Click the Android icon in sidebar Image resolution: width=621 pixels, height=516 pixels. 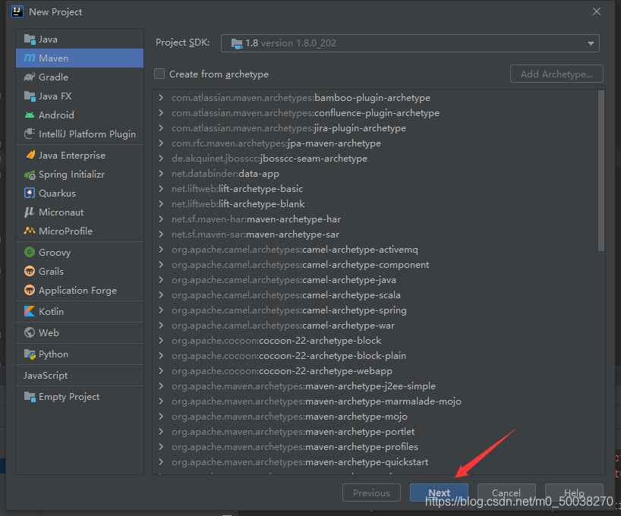pos(30,115)
